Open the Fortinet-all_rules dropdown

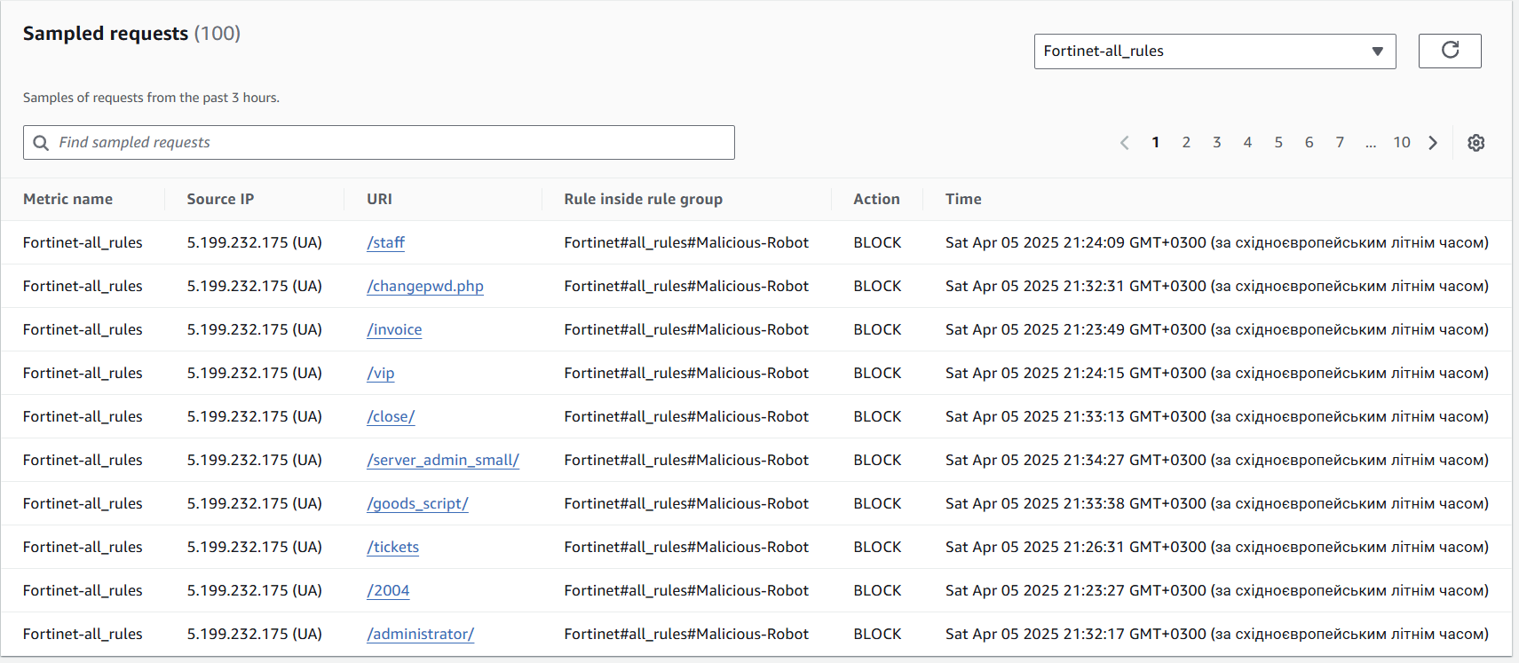pos(1214,51)
